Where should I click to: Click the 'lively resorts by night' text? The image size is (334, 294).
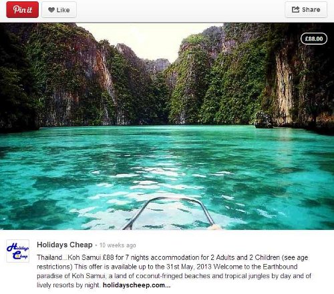coord(68,285)
